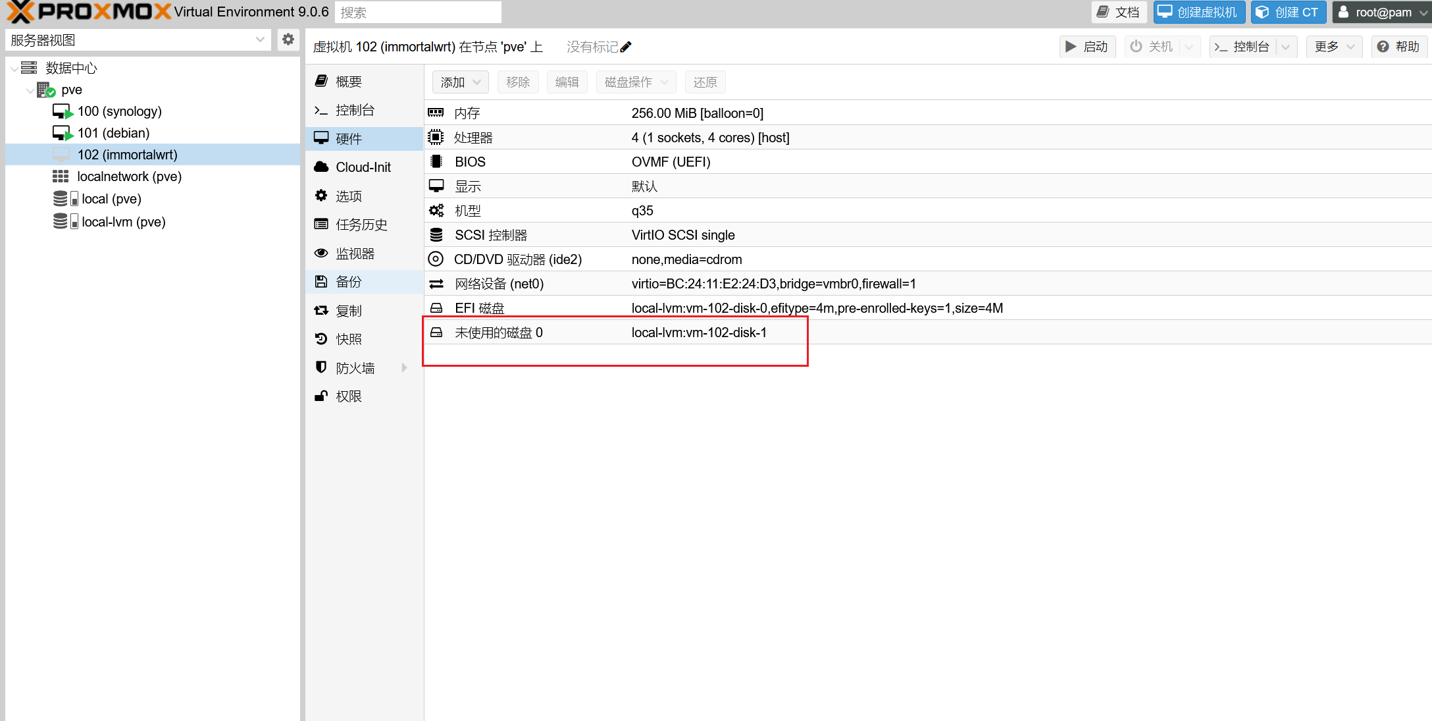The height and width of the screenshot is (721, 1432).
Task: Select the 网络设备 (net0) row
Action: [x=928, y=284]
